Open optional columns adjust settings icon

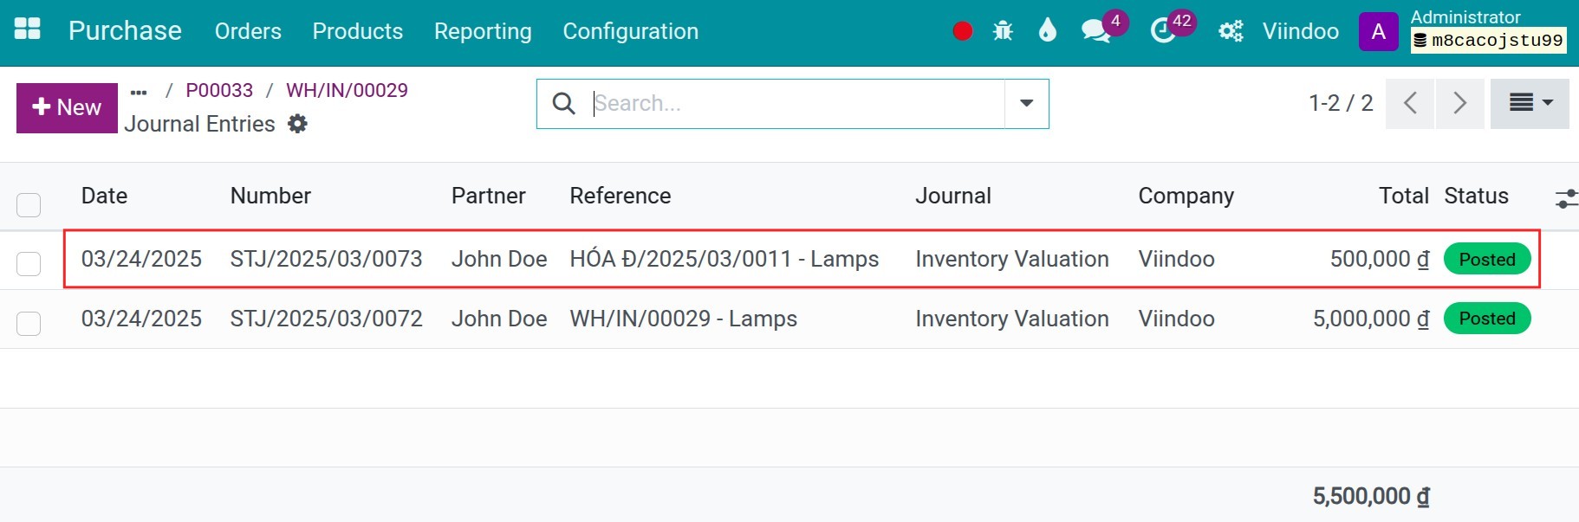[1566, 198]
